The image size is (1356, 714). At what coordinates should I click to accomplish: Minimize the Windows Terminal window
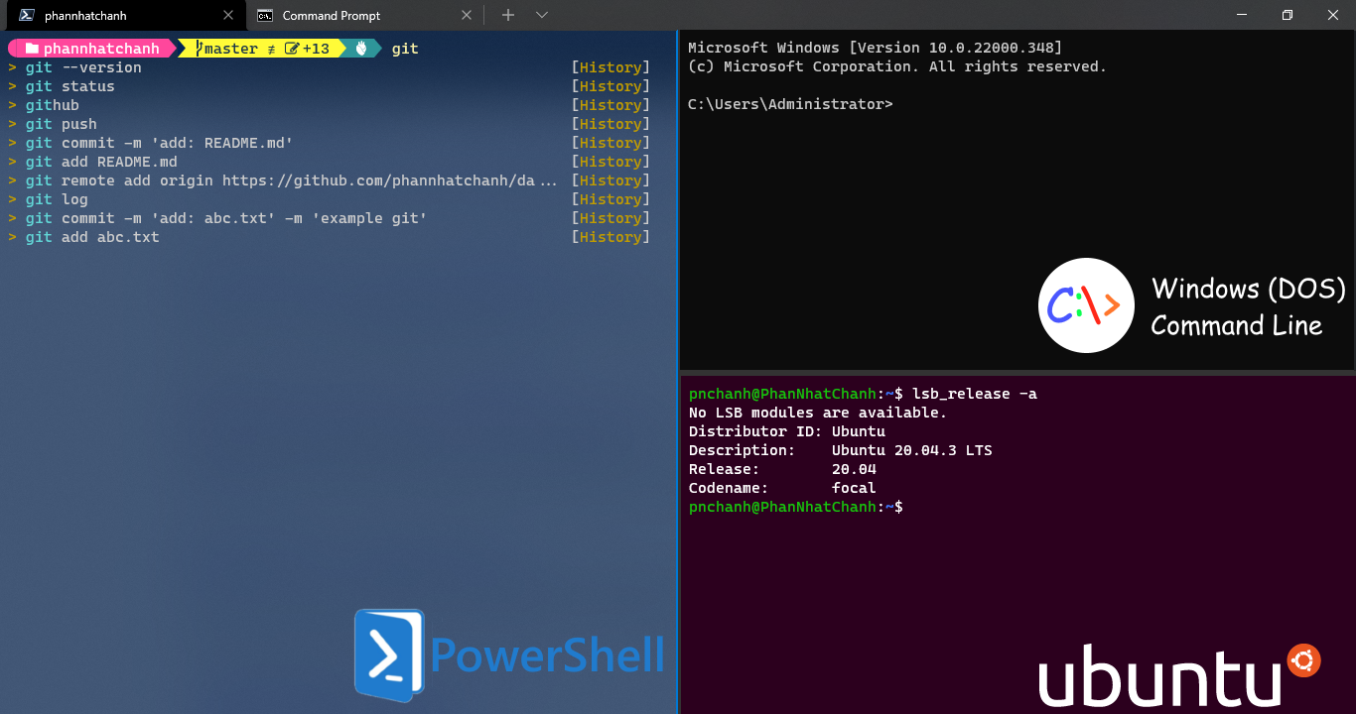coord(1241,15)
